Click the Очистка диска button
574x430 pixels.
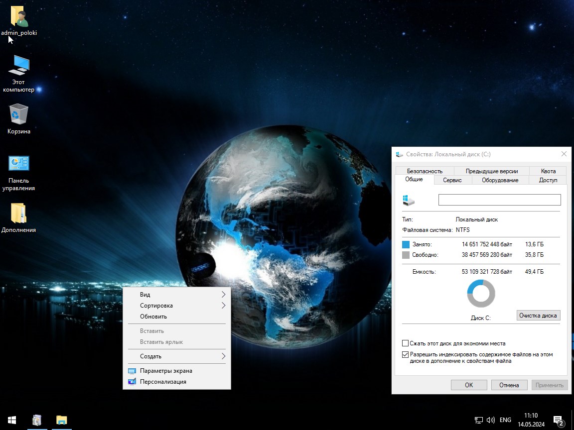pos(538,316)
